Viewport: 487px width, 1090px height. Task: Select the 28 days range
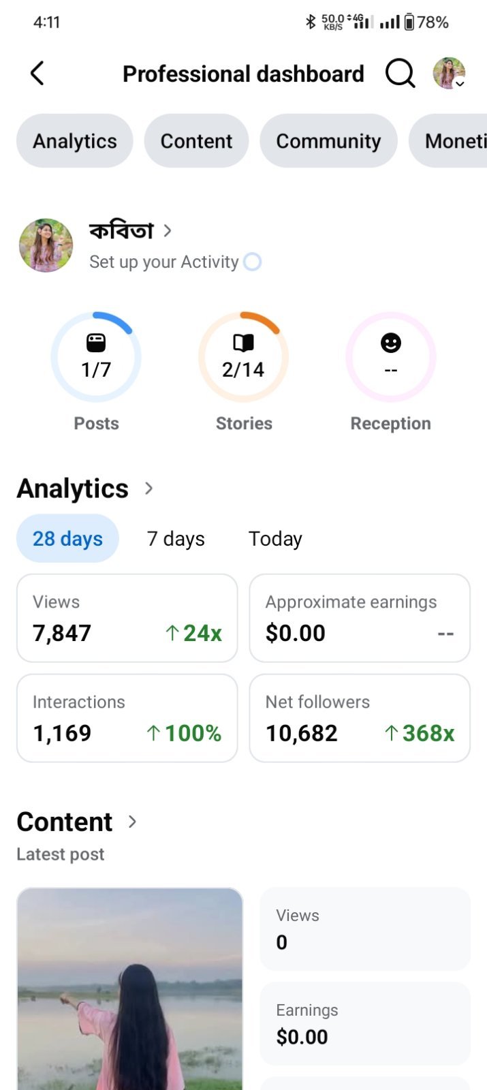[67, 538]
